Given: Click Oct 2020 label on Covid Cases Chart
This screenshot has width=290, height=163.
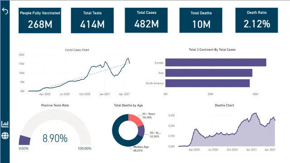Looking at the screenshot, I should [x=85, y=94].
